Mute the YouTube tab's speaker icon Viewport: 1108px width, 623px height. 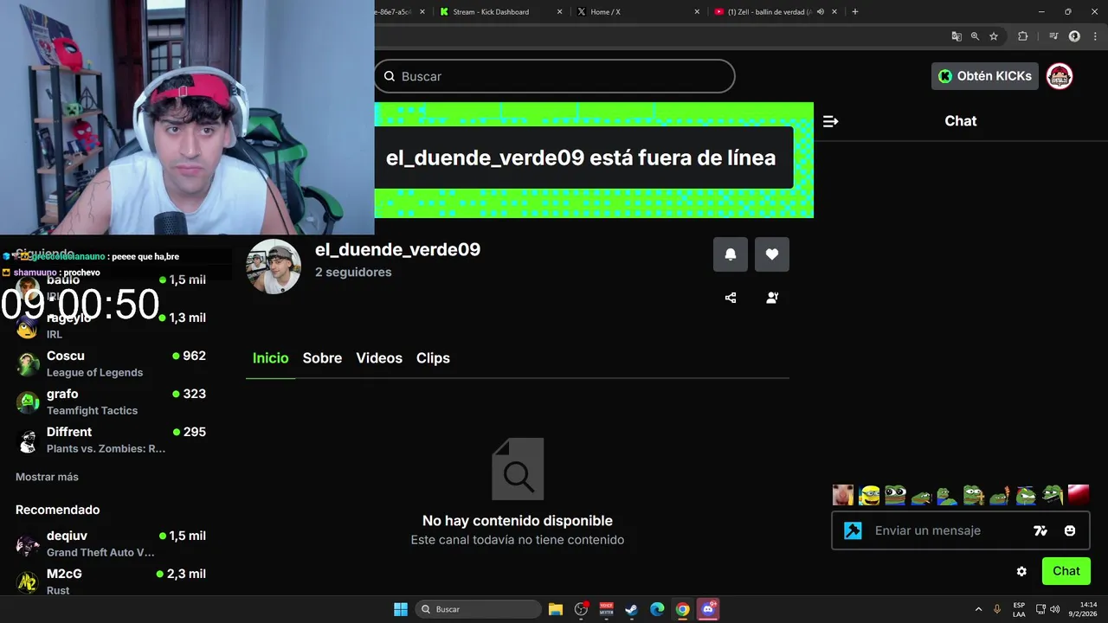(x=820, y=12)
